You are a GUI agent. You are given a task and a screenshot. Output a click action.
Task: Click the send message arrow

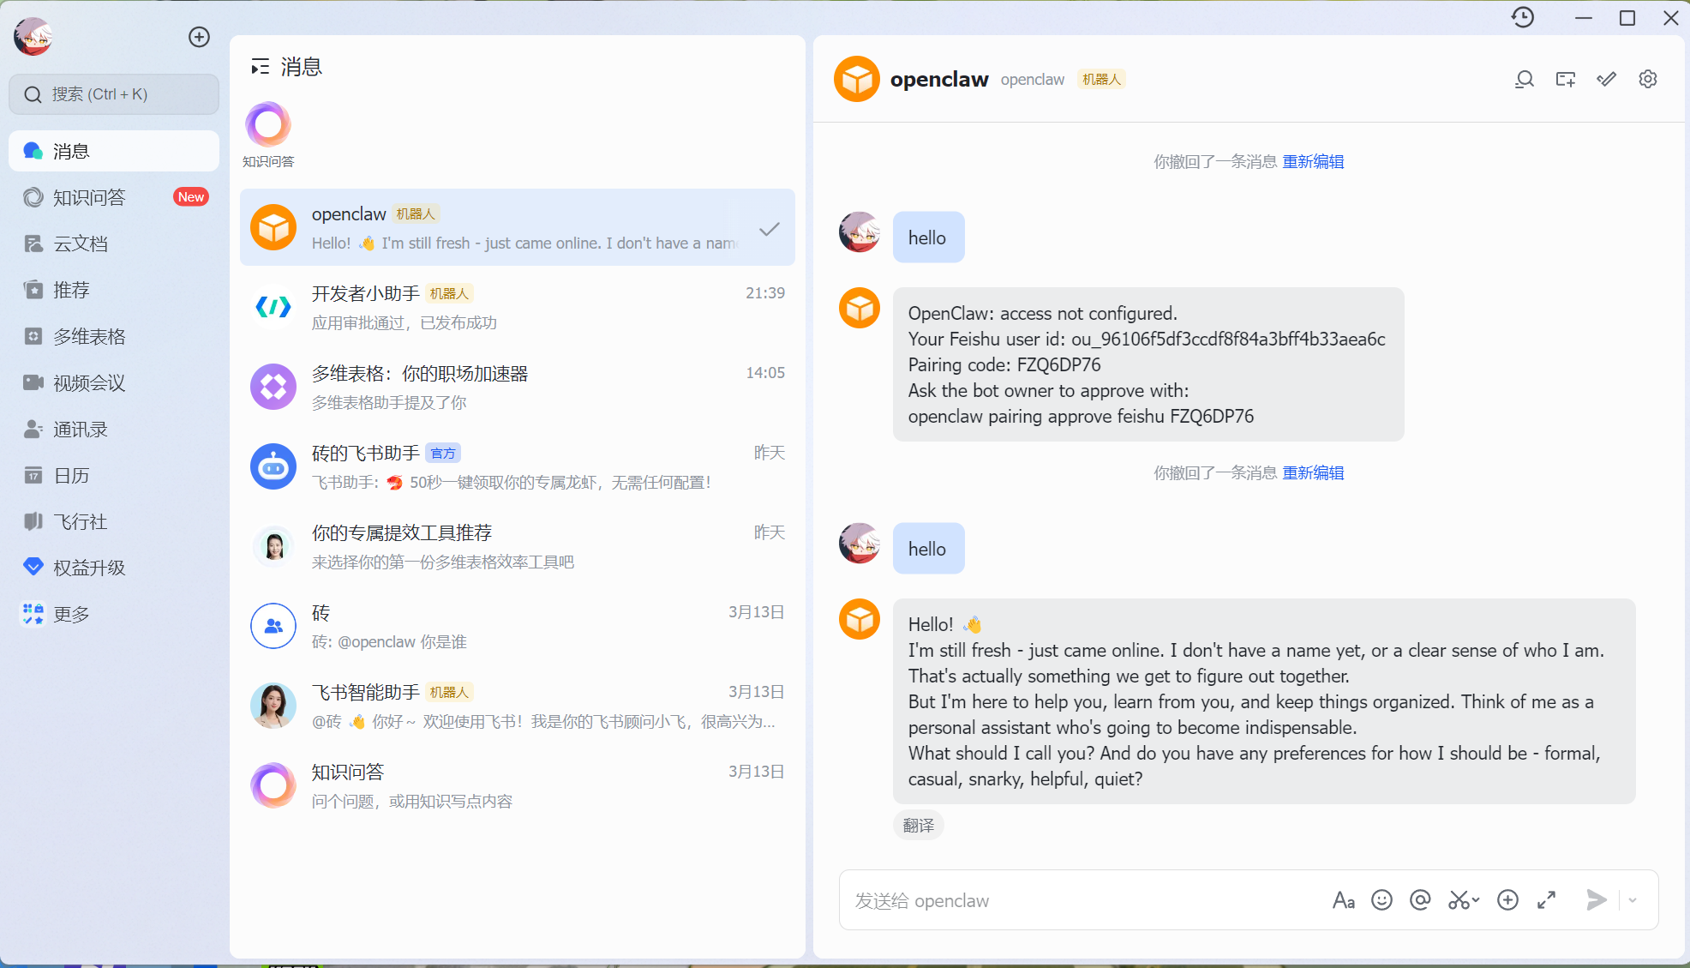click(1596, 900)
